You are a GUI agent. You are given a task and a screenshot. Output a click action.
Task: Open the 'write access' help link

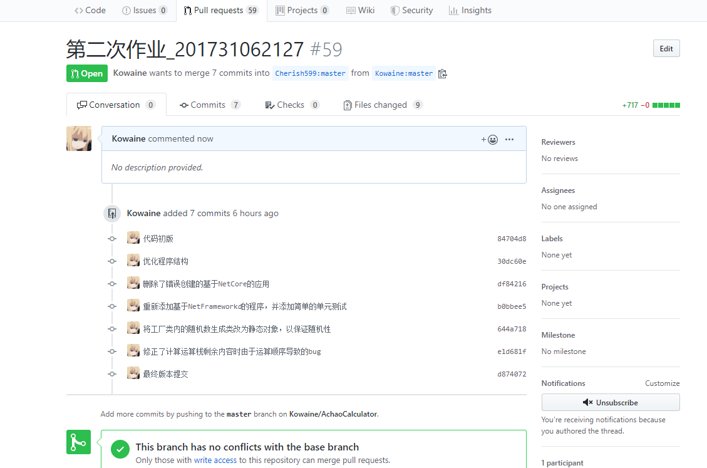(215, 460)
